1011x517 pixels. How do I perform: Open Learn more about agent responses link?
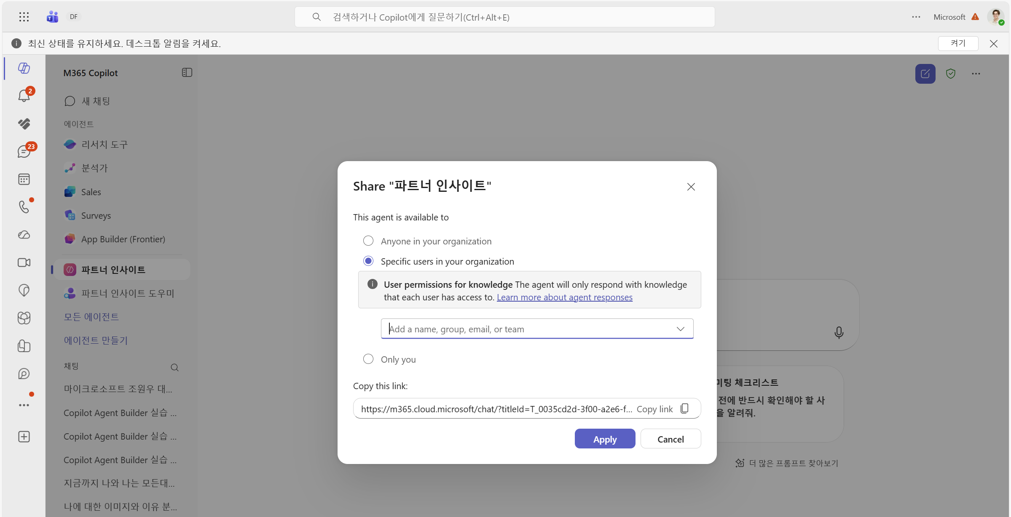(x=564, y=297)
